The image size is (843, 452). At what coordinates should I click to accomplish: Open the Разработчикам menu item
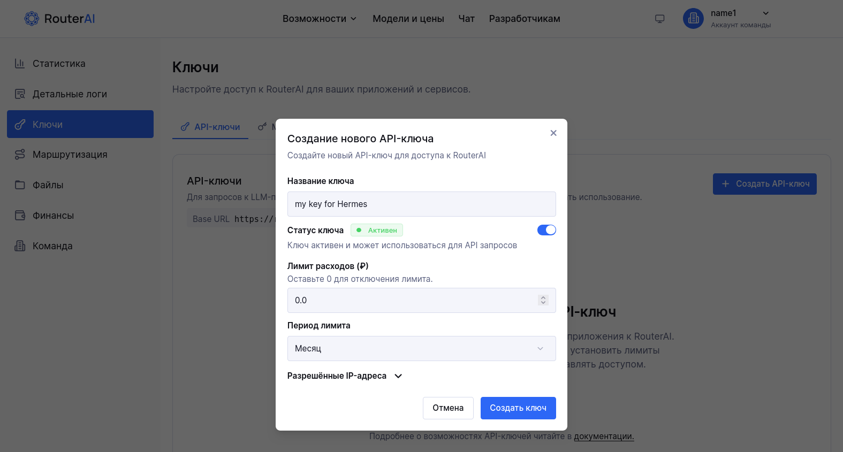(x=525, y=19)
